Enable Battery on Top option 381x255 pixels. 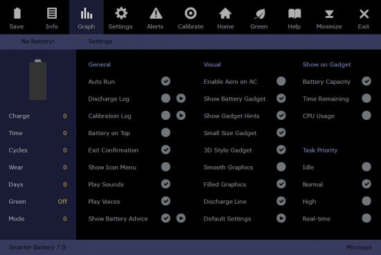coord(166,133)
